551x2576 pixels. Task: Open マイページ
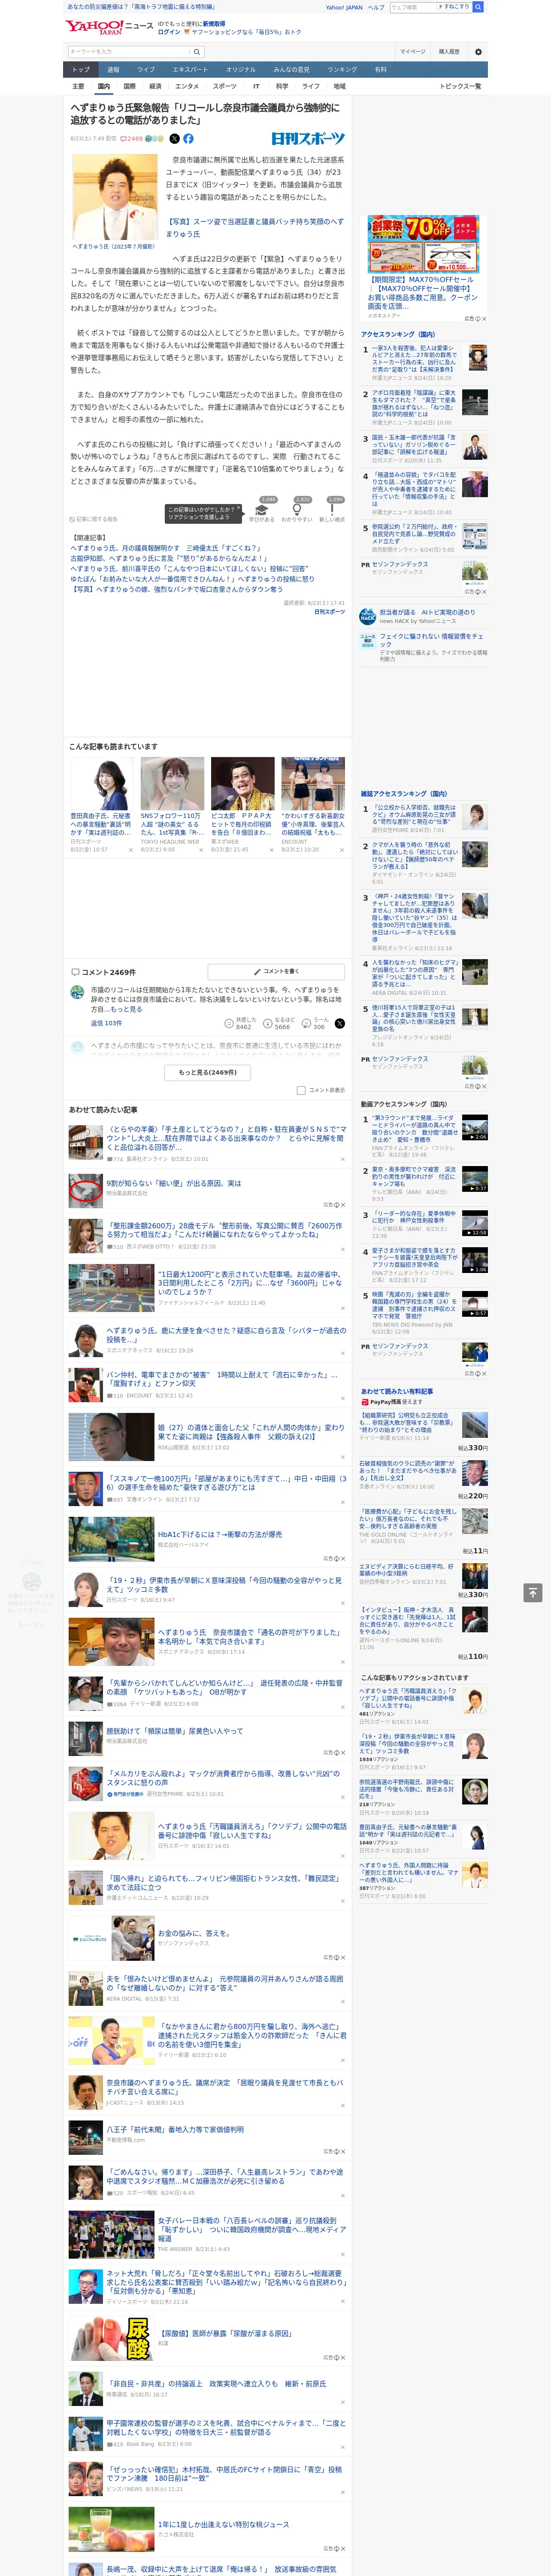413,52
